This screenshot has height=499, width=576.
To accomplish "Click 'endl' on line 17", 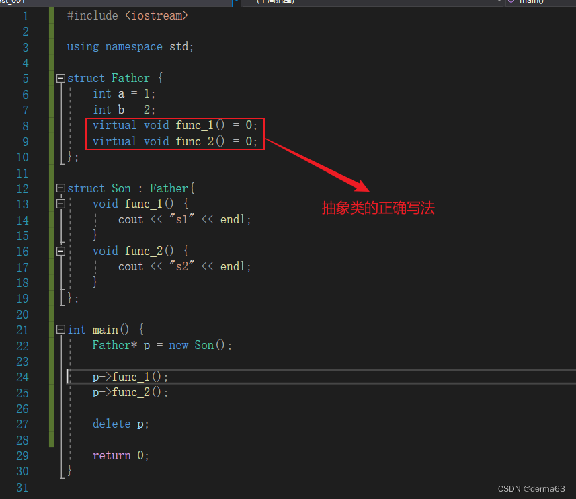I will tap(233, 266).
